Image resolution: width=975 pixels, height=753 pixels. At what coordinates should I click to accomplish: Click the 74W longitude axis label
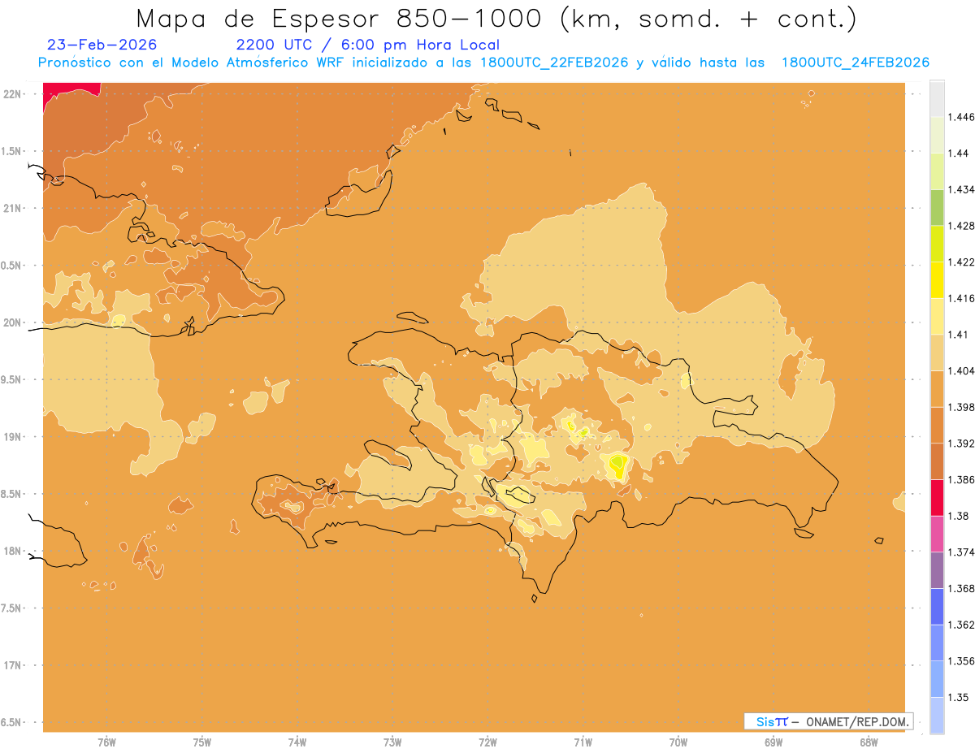coord(297,742)
